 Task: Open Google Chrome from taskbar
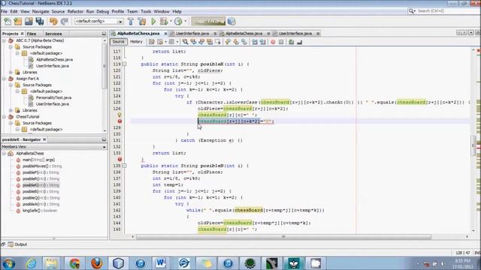tap(74, 263)
